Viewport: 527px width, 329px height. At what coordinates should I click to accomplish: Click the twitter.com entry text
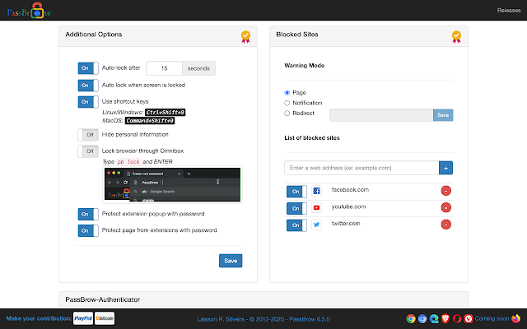346,223
